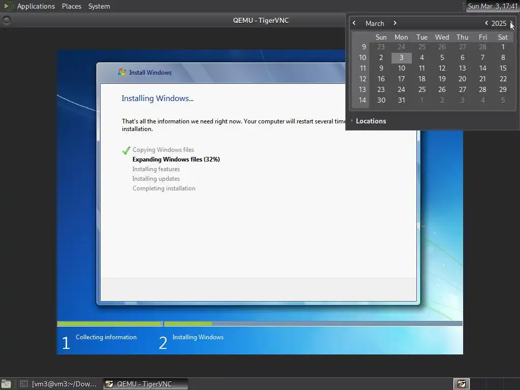Viewport: 520px width, 390px height.
Task: Select March 28 in calendar
Action: 482,89
